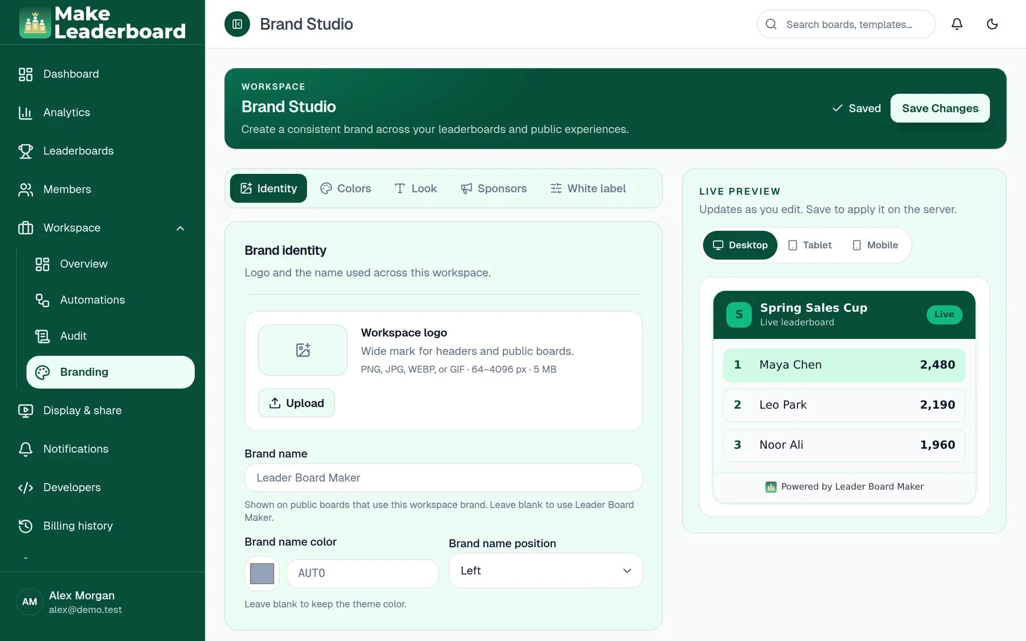The width and height of the screenshot is (1026, 641).
Task: Open notifications bell in top bar
Action: tap(957, 24)
